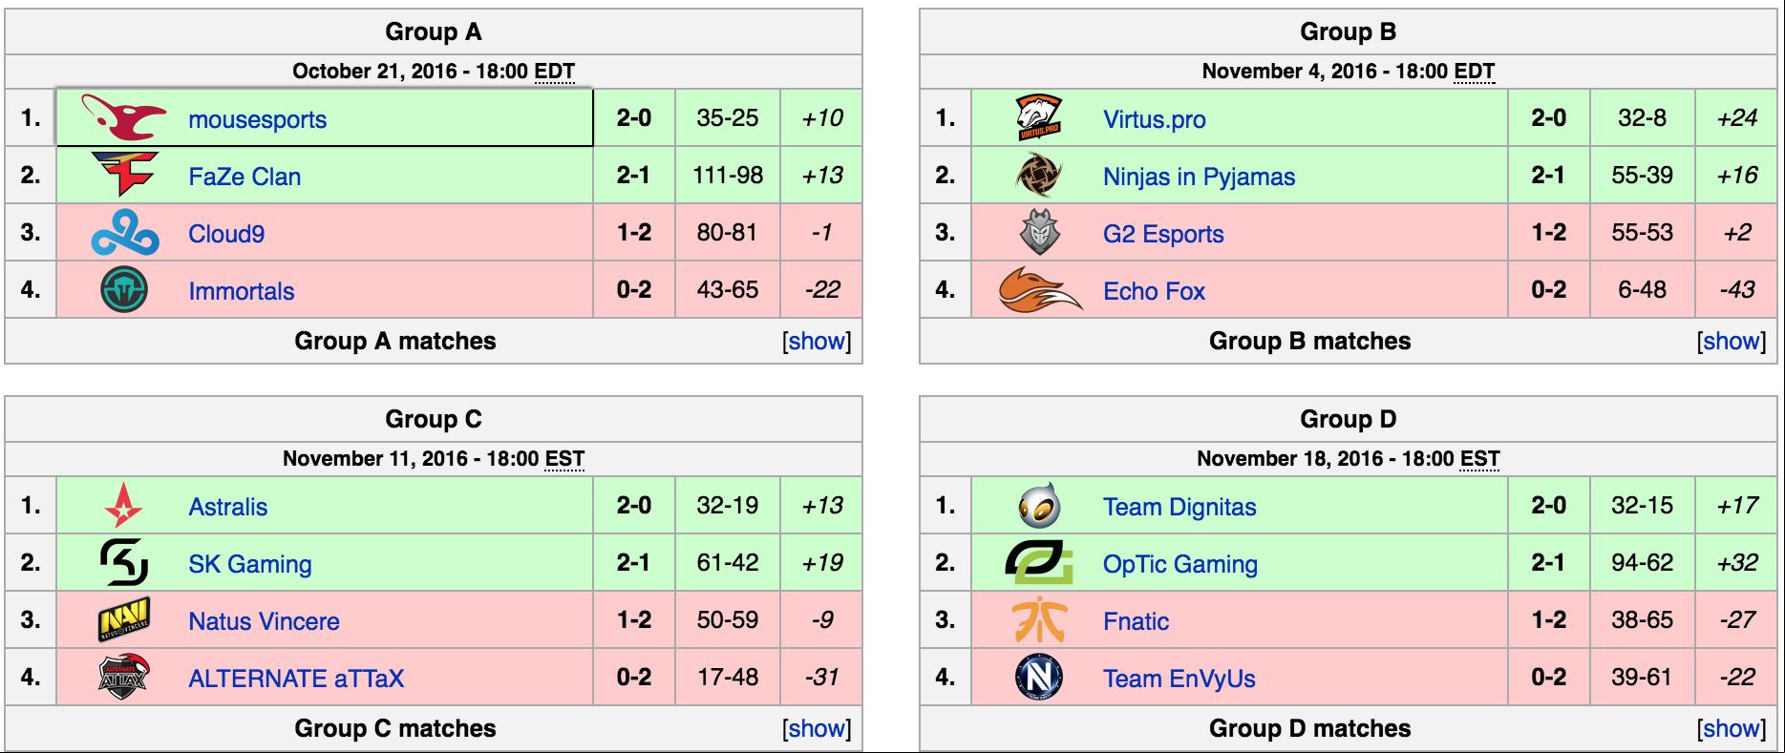Expand the Group B matches section
The height and width of the screenshot is (753, 1785).
1732,341
